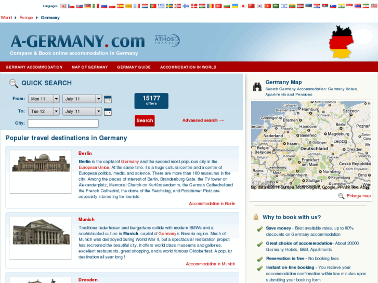378x283 pixels.
Task: Choose the Finnish flag language
Action: pos(186,6)
